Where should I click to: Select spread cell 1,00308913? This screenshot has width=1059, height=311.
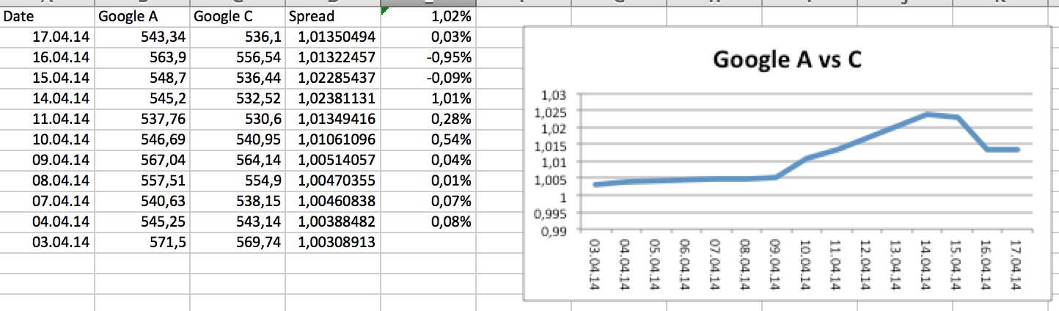tap(333, 241)
